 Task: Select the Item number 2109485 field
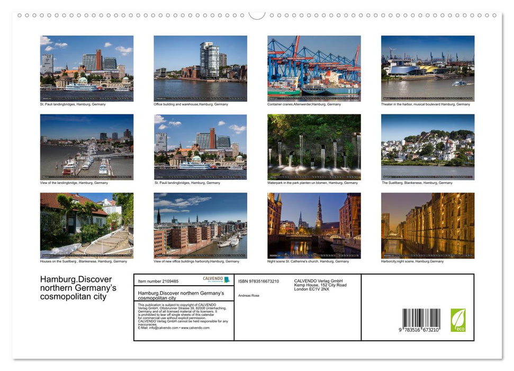[158, 281]
